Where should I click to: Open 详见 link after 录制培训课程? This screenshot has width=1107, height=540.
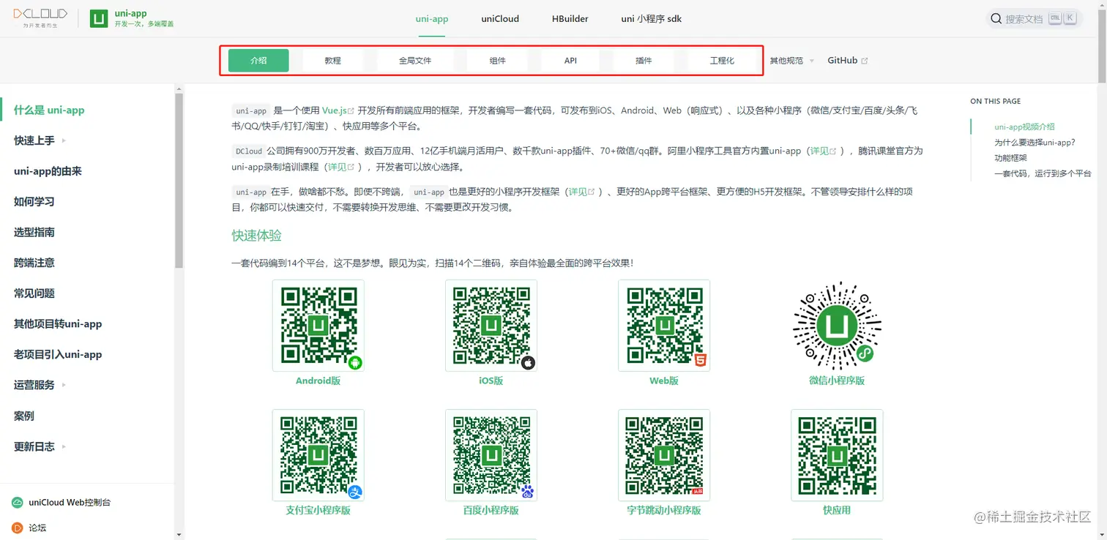pyautogui.click(x=340, y=167)
